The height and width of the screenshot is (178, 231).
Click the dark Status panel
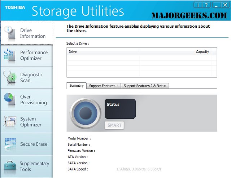pyautogui.click(x=120, y=109)
